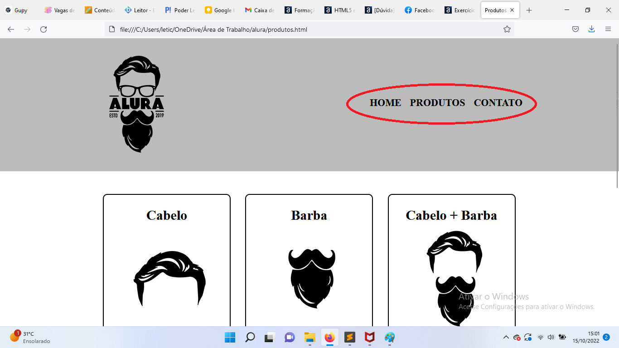Click the Firefox taskbar icon
This screenshot has width=619, height=348.
click(x=329, y=338)
